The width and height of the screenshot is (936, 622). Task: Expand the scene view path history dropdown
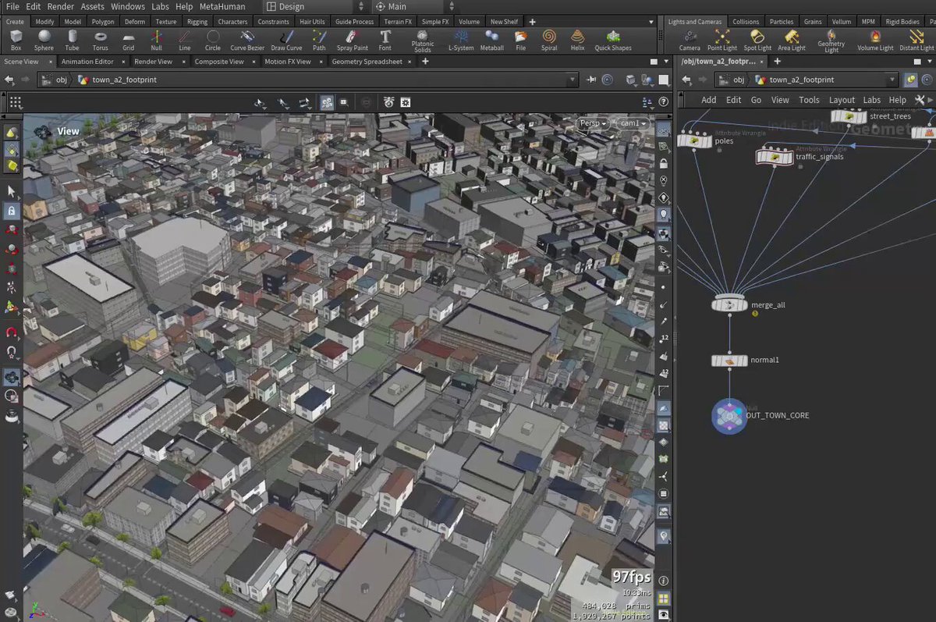(573, 80)
